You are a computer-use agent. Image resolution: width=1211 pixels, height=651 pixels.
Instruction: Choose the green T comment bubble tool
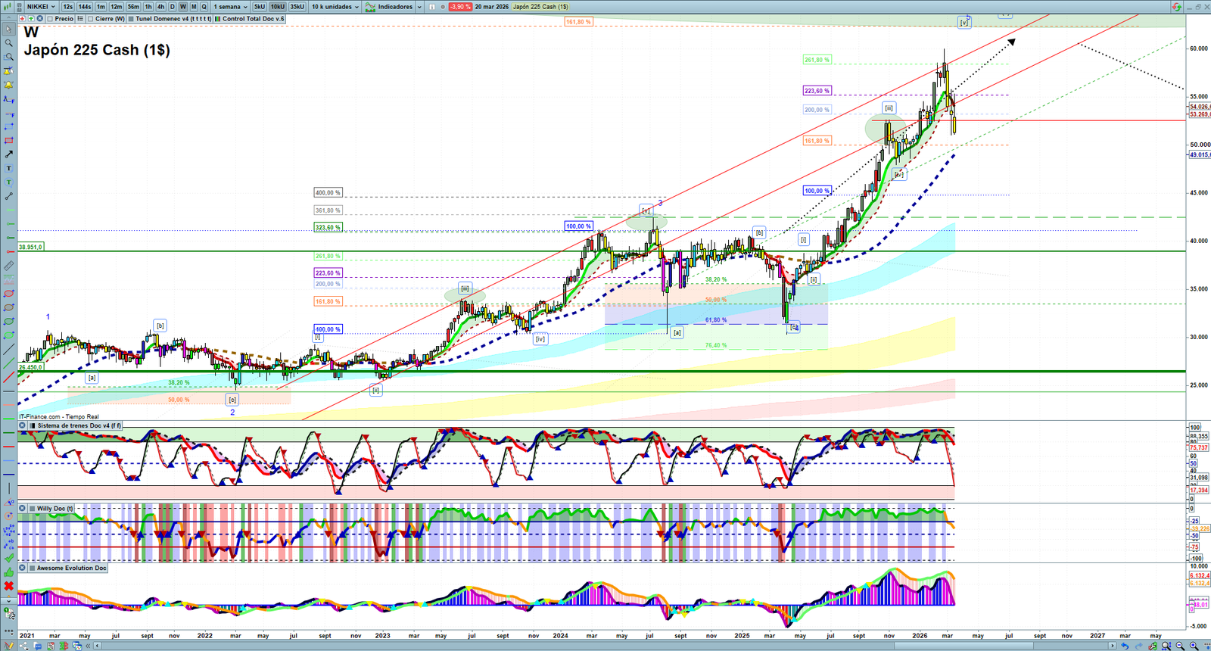(8, 182)
